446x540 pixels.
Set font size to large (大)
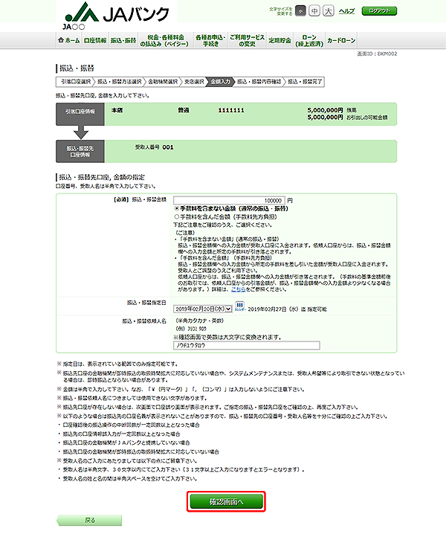pos(329,12)
